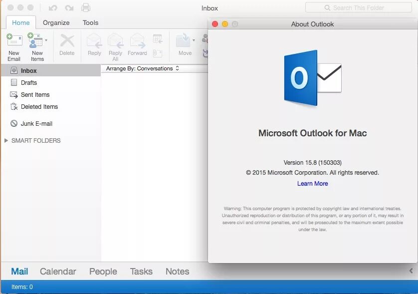Print using the printer icon
Viewport: 418px width, 294px height.
tap(86, 7)
